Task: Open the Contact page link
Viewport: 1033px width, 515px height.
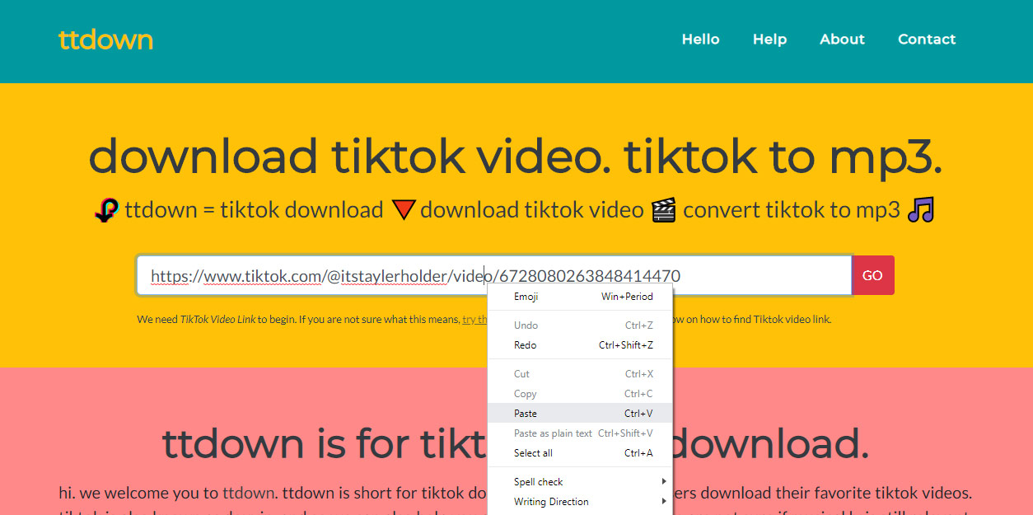Action: (927, 40)
